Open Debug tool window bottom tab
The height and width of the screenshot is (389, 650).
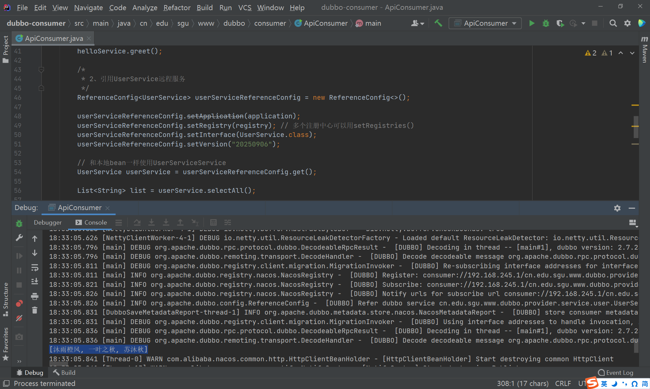click(30, 372)
